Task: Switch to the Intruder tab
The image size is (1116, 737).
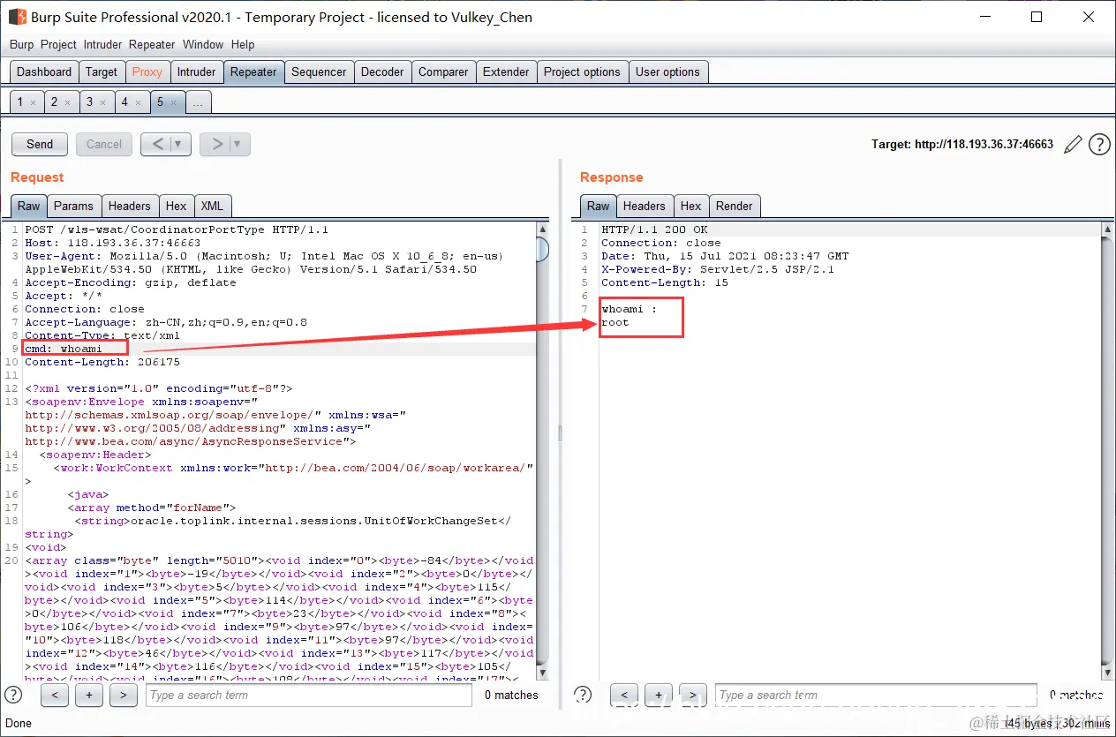Action: click(x=196, y=71)
